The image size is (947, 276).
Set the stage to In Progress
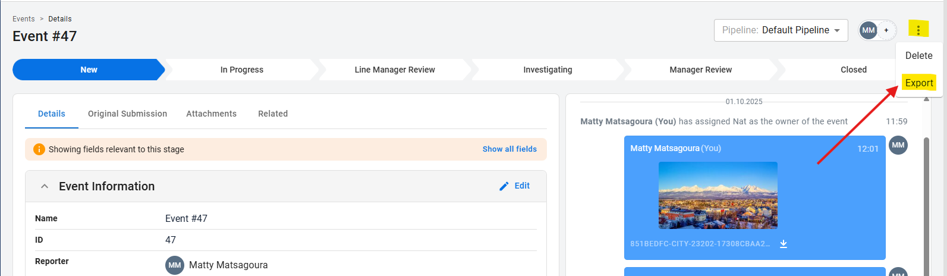point(241,70)
